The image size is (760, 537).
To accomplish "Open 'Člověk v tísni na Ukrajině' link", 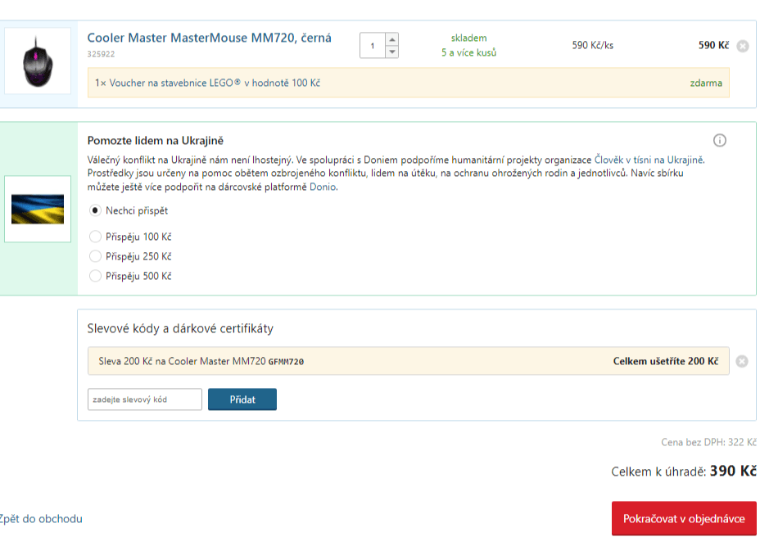I will coord(649,160).
